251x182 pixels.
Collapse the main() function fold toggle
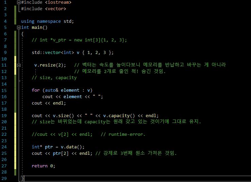tap(19, 28)
